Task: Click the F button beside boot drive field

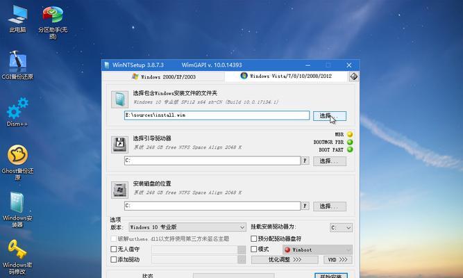Action: 305,161
